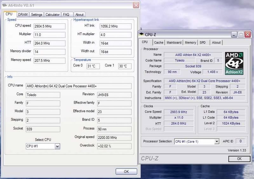This screenshot has width=254, height=179.
Task: Click the CPU-Z title bar app icon
Action: [141, 34]
